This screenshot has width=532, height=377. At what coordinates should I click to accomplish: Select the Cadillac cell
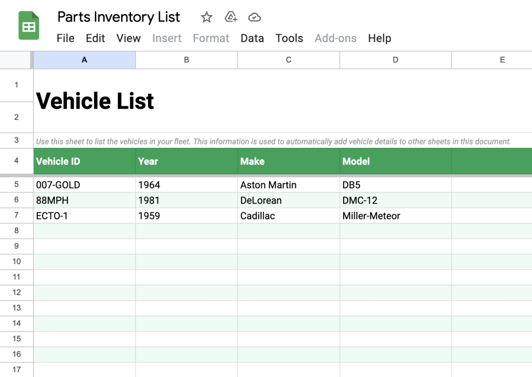[x=288, y=215]
